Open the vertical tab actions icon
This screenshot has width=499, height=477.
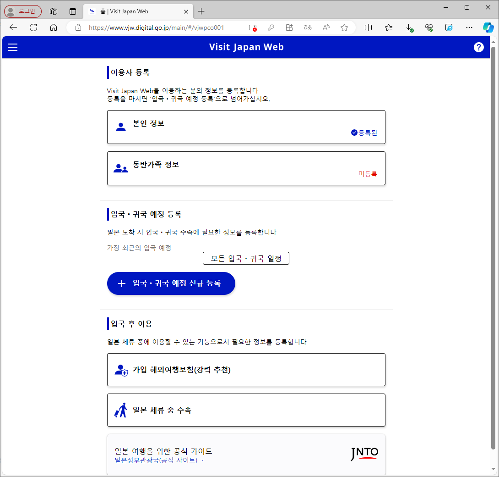[x=73, y=11]
